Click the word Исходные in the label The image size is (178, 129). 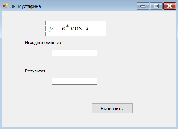(35, 43)
